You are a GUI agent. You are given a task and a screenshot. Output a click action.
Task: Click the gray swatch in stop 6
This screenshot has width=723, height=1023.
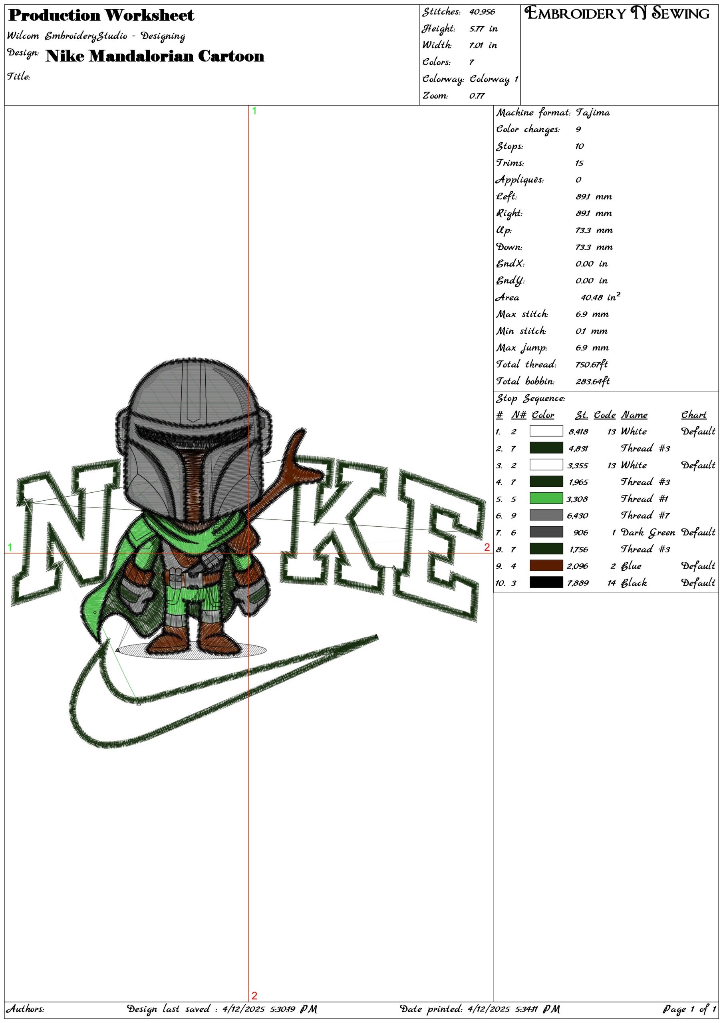(546, 515)
